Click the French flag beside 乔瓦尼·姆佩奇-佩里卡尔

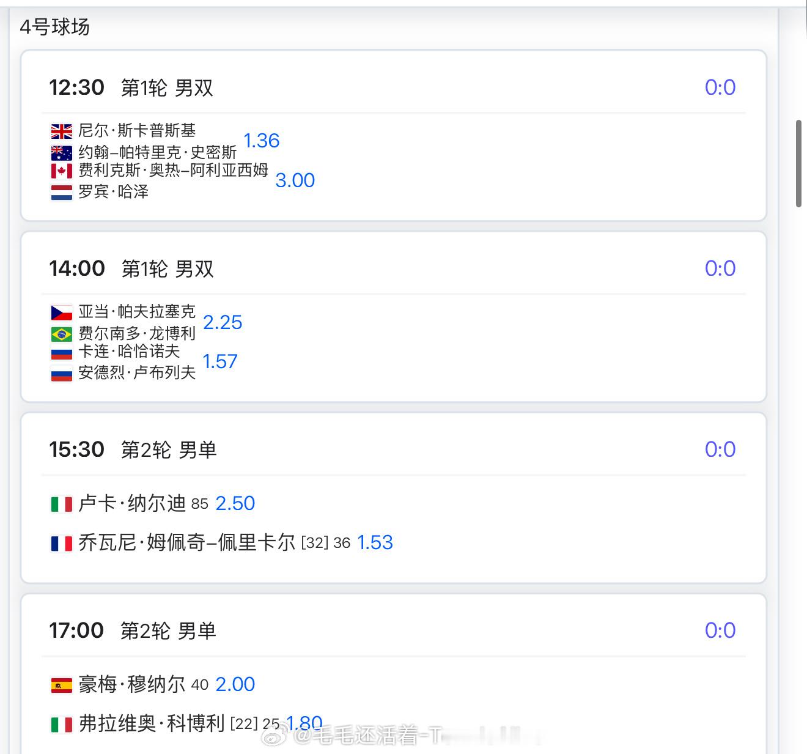[61, 543]
